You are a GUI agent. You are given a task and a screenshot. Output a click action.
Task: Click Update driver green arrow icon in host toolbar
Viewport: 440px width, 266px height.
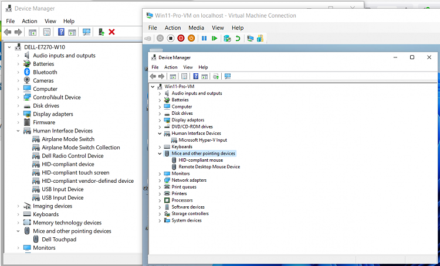coord(101,32)
